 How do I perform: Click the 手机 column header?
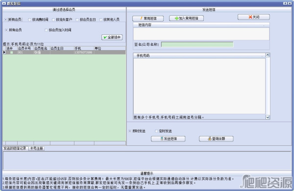(84, 49)
